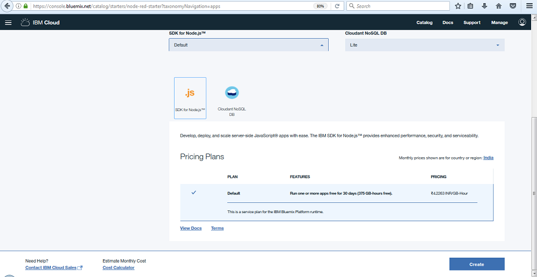Bookmark this page with star icon
This screenshot has width=537, height=277.
point(458,6)
